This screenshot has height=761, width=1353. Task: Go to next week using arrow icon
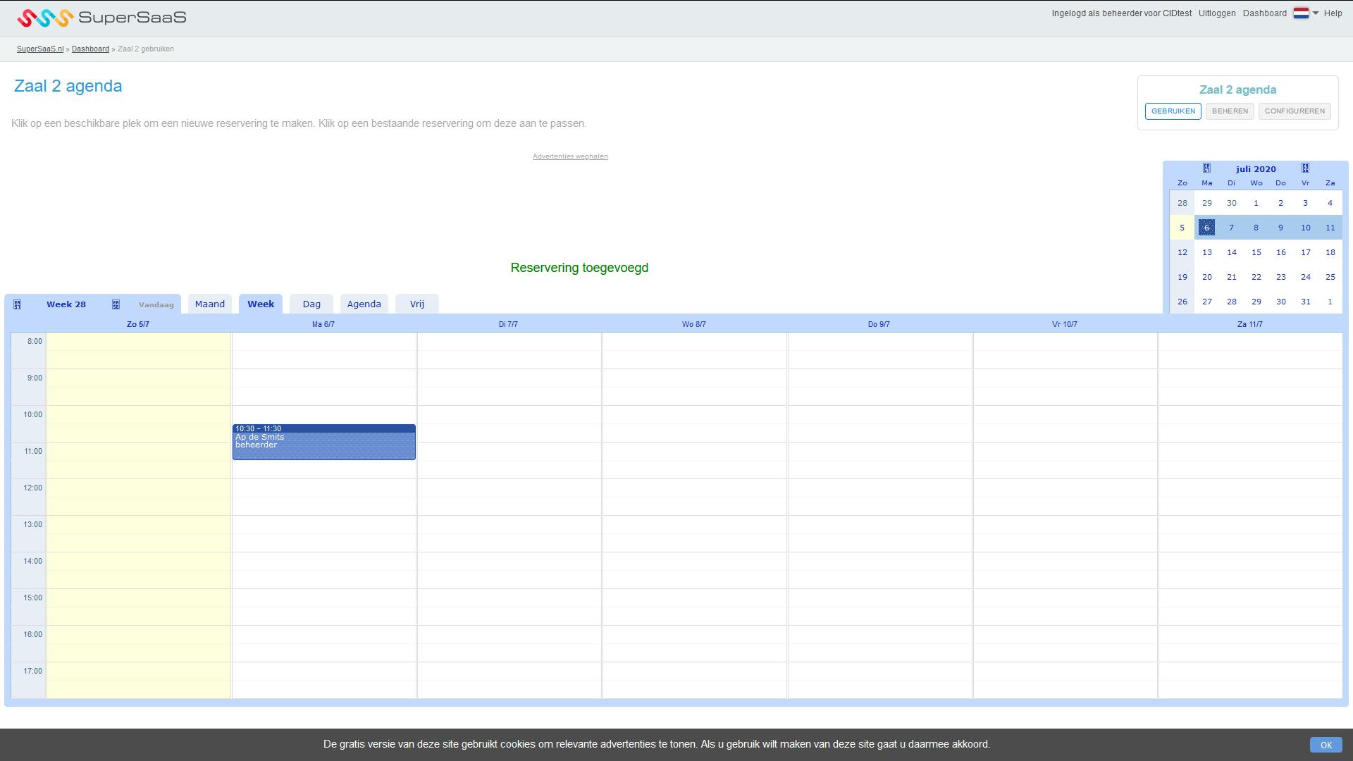click(116, 304)
